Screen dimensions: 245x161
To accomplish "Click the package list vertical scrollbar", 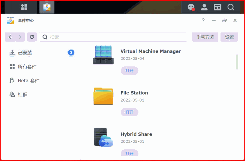I will [237, 62].
